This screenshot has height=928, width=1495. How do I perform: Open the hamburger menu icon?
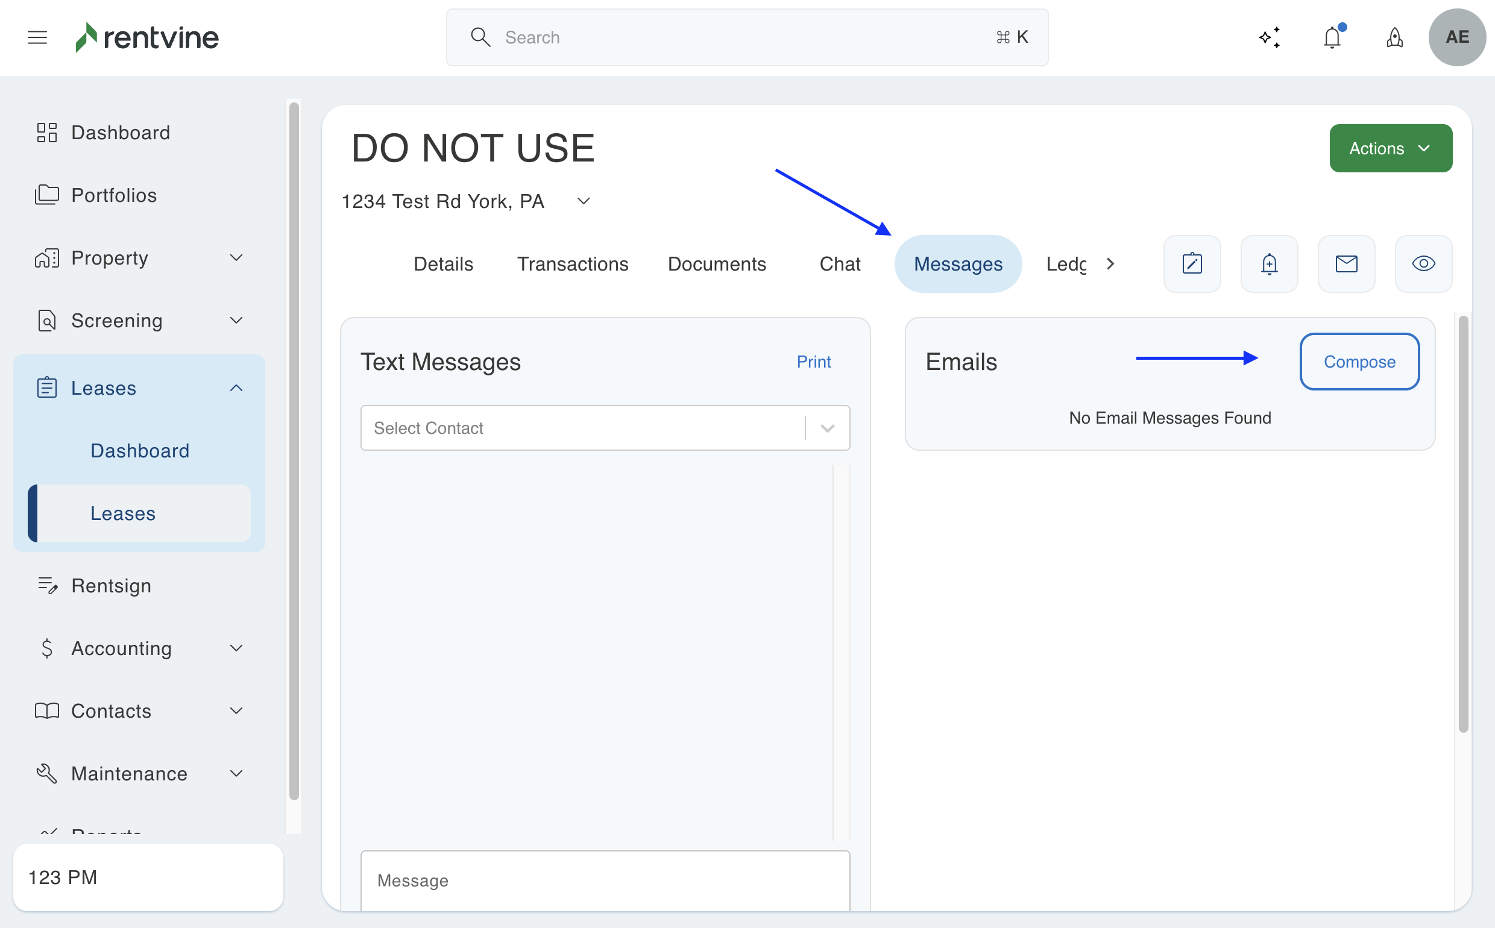point(37,37)
